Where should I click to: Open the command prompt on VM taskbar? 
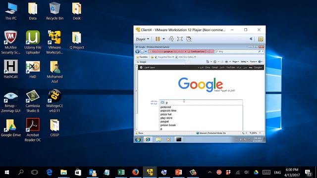pos(179,139)
